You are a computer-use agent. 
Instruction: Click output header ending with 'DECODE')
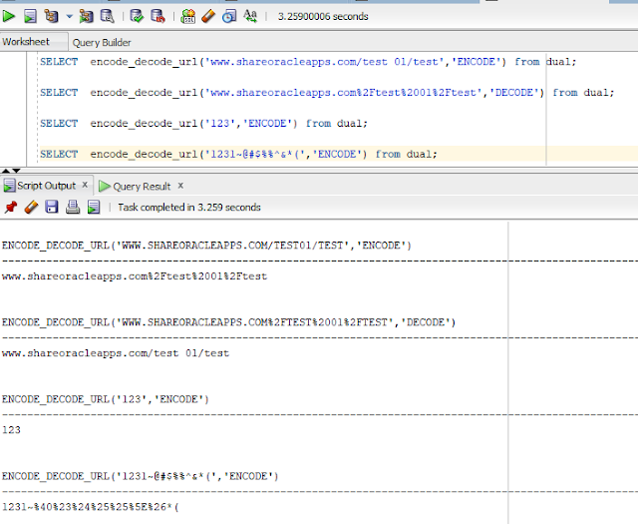[228, 322]
